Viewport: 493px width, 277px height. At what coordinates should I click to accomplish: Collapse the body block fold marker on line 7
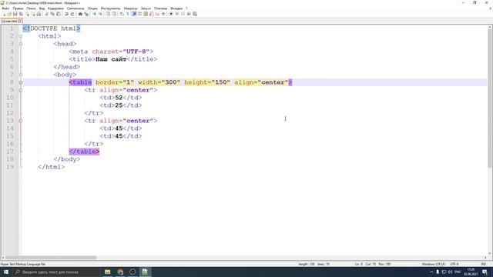(x=21, y=75)
